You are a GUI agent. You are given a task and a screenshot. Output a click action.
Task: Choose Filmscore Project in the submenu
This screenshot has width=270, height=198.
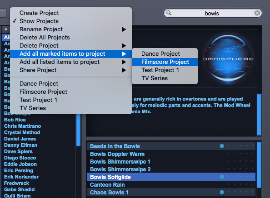coord(165,62)
